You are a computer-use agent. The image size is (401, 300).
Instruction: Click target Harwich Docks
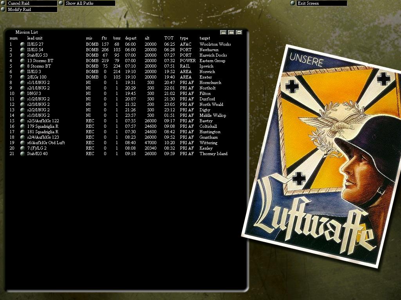pyautogui.click(x=213, y=55)
